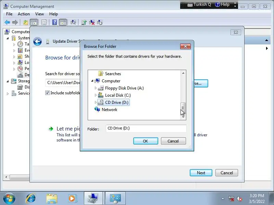274x205 pixels.
Task: Select the Network icon in folder tree
Action: (97, 109)
